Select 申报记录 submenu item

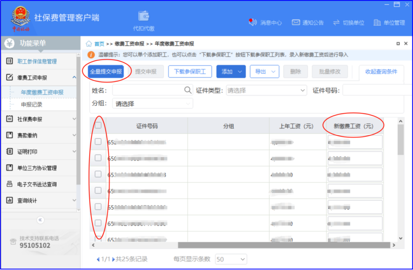(x=32, y=104)
